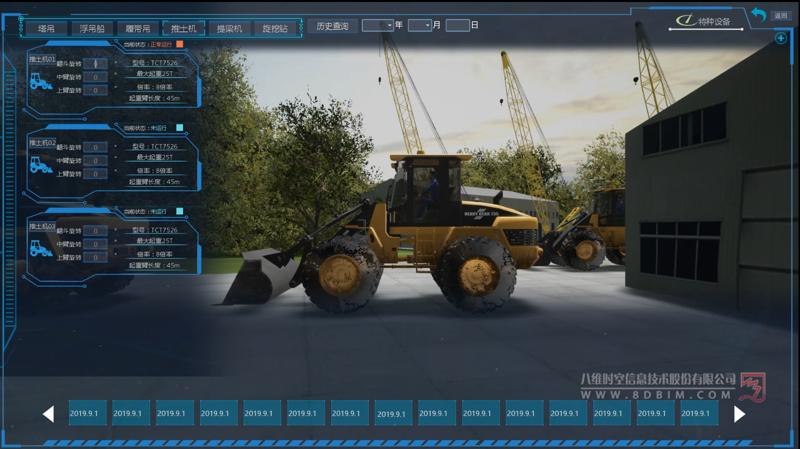800x449 pixels.
Task: Click the orange status indicator for 推土机01
Action: [180, 44]
